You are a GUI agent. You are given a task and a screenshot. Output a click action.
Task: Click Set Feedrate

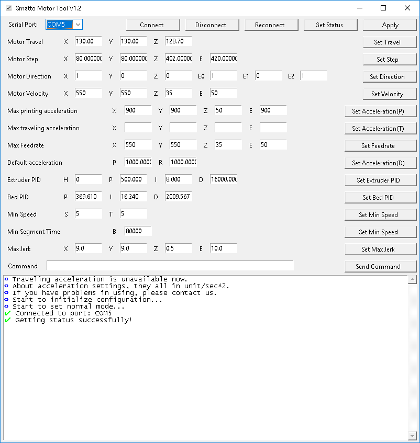(x=381, y=145)
